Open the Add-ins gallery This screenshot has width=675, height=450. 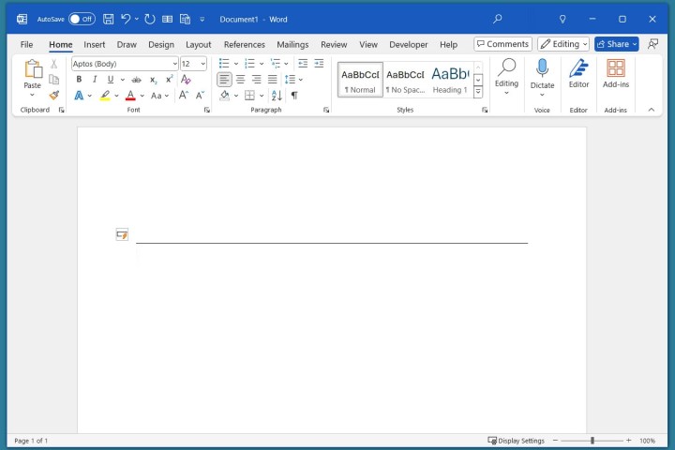[x=616, y=73]
